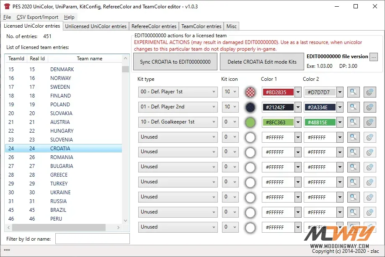Click the #BD2835 red color swatch
The image size is (385, 257).
278,92
